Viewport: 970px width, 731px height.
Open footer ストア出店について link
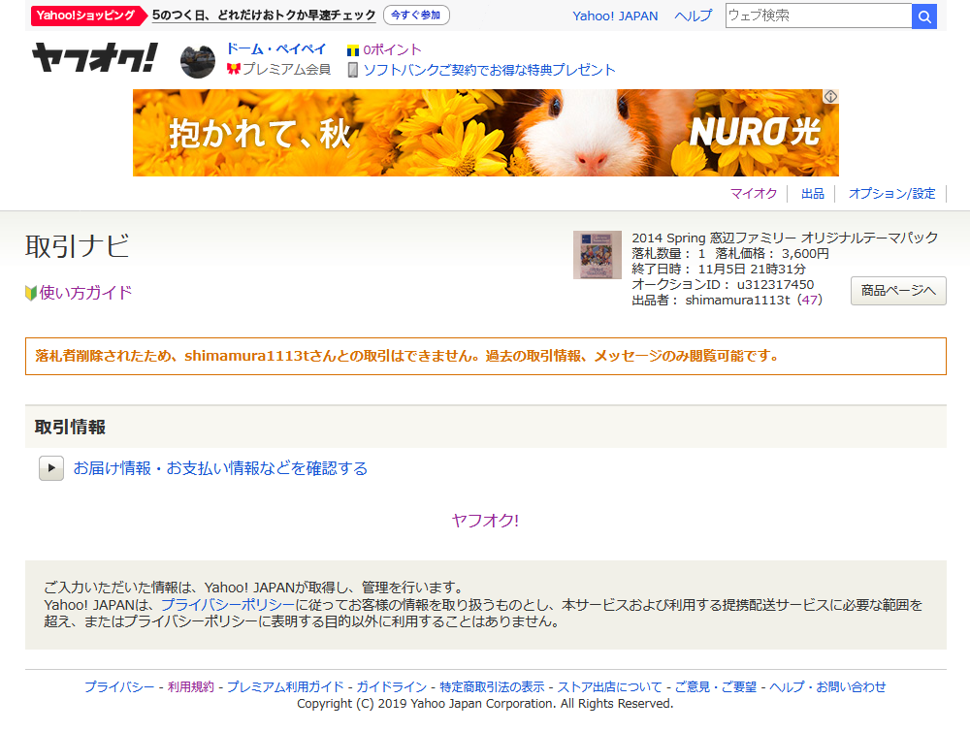[610, 686]
